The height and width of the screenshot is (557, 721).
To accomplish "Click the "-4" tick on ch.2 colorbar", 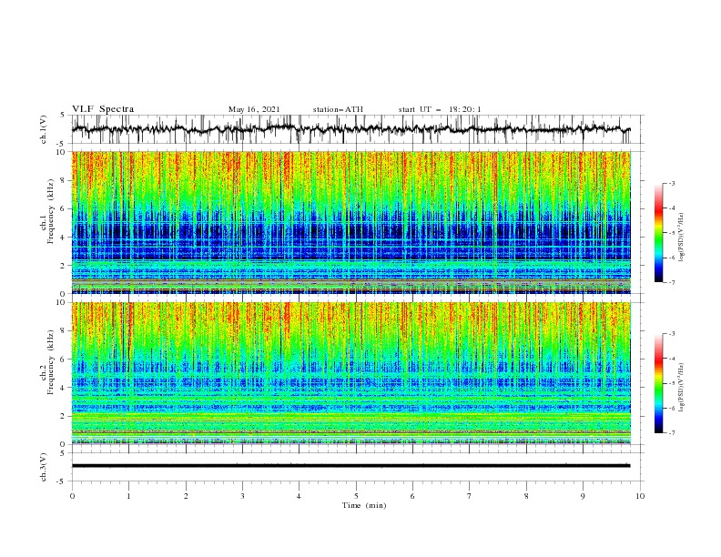I will (671, 359).
